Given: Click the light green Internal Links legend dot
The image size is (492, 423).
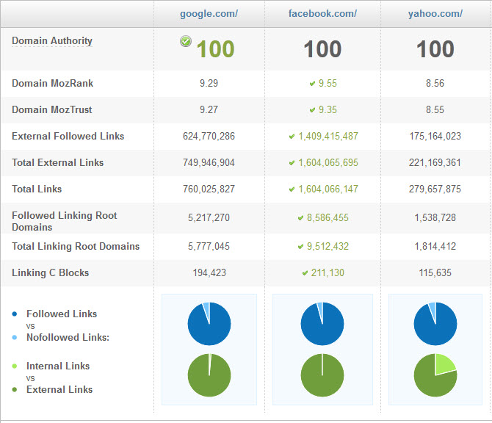Looking at the screenshot, I should click(15, 366).
